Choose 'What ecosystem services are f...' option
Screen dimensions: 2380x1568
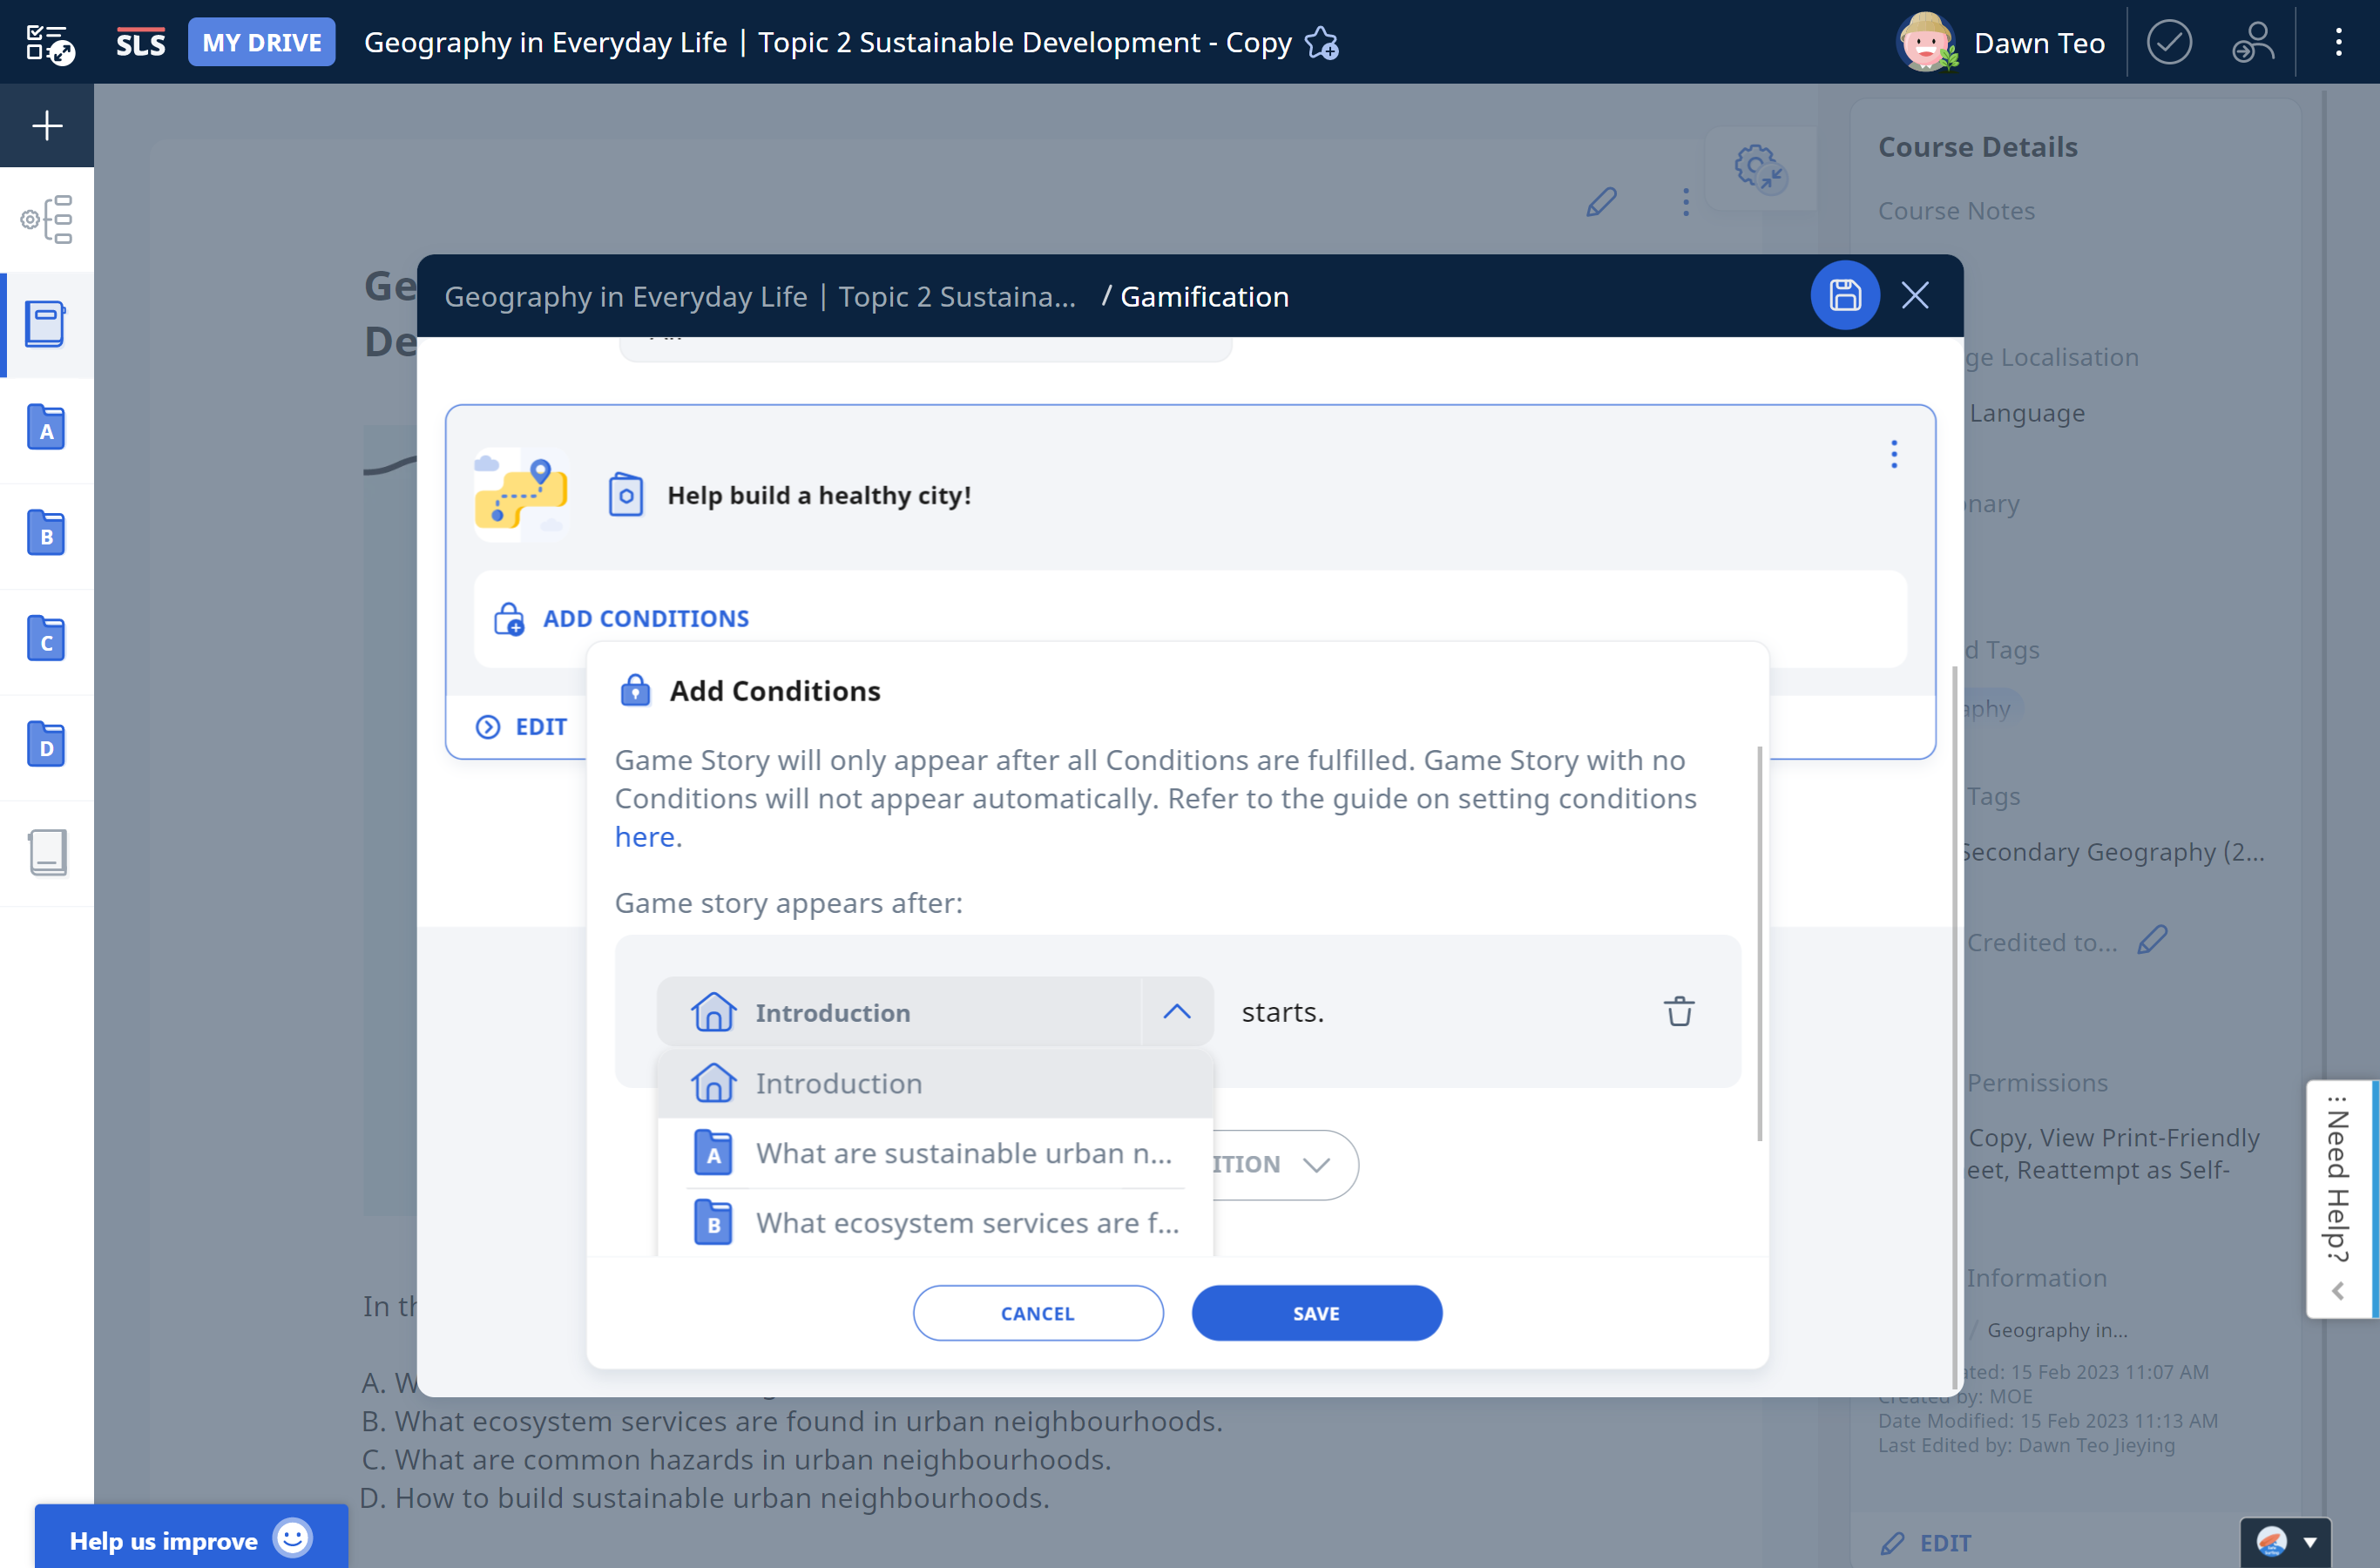(x=936, y=1223)
